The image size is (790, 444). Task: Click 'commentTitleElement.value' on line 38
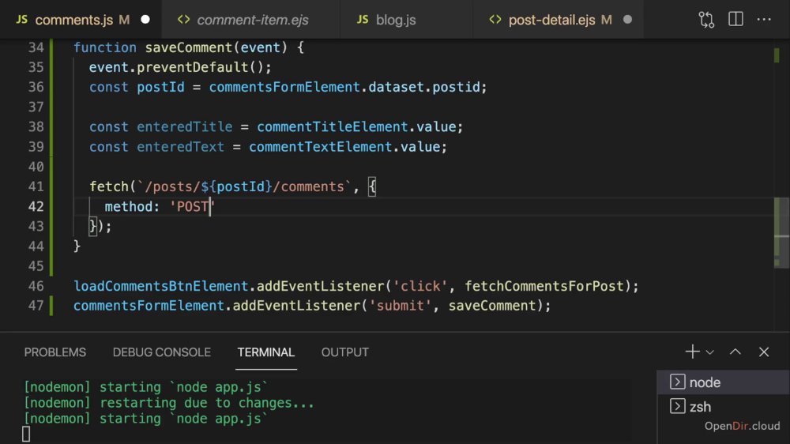click(357, 127)
